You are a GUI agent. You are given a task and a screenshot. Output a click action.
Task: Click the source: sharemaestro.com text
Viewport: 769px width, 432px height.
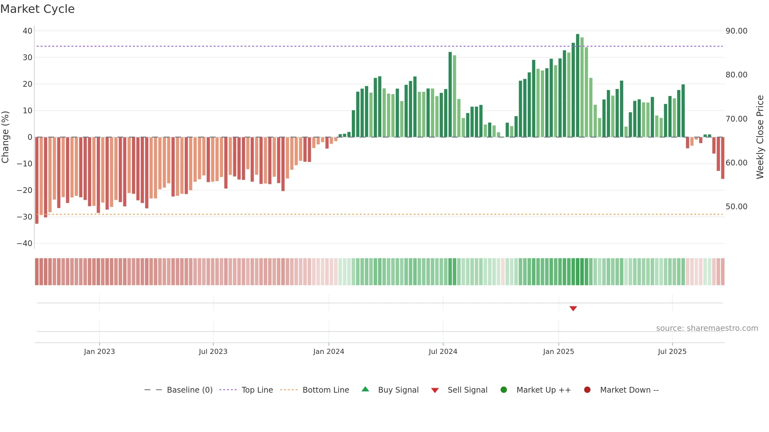tap(707, 328)
